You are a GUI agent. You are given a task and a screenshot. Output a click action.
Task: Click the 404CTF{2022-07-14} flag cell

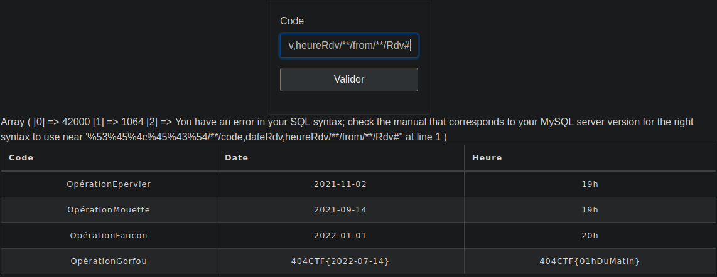click(x=340, y=261)
